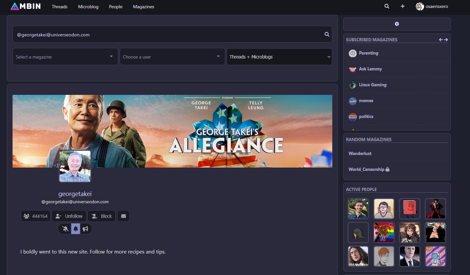Go to People in navigation
The image size is (470, 275).
[x=116, y=7]
